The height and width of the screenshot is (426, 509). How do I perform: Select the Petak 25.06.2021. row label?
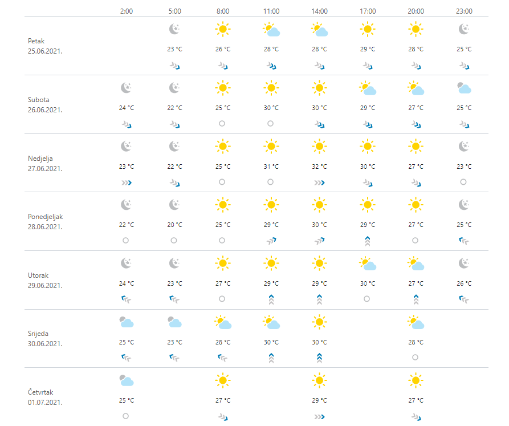(45, 46)
